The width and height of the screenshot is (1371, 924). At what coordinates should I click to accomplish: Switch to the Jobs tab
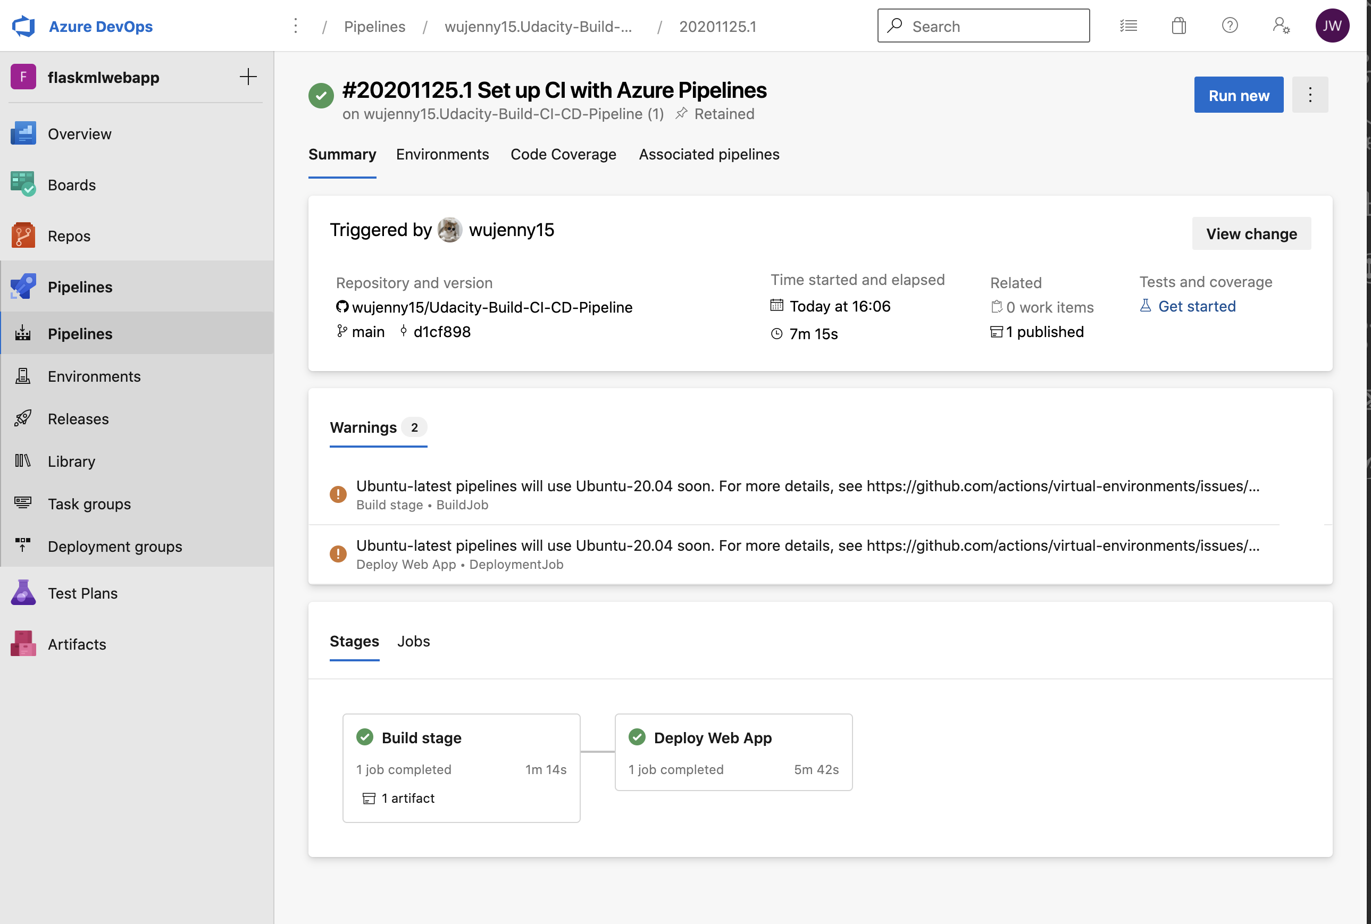coord(414,641)
